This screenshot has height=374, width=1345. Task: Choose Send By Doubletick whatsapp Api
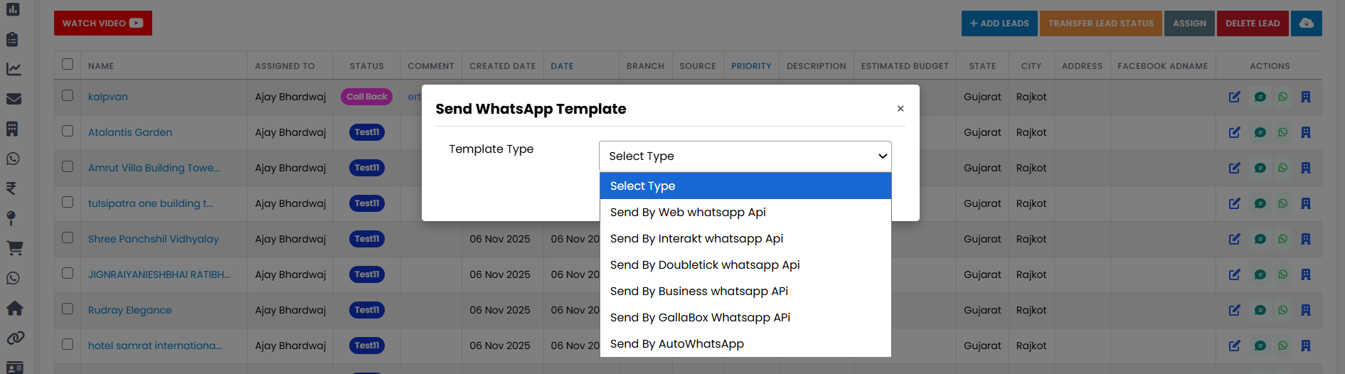[x=745, y=265]
